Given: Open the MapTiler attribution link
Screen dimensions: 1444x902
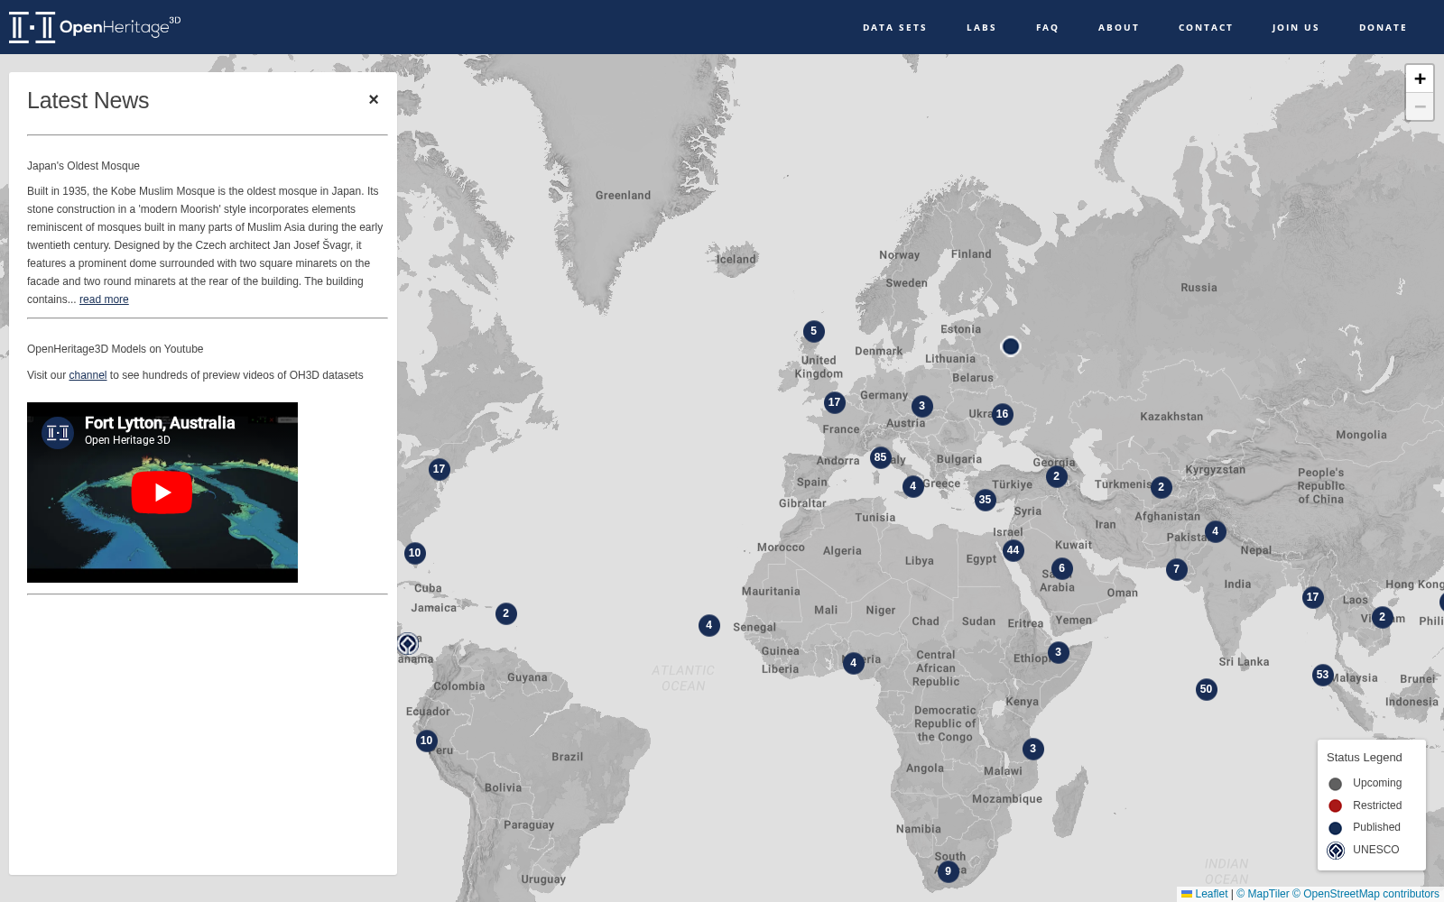Looking at the screenshot, I should (x=1263, y=894).
